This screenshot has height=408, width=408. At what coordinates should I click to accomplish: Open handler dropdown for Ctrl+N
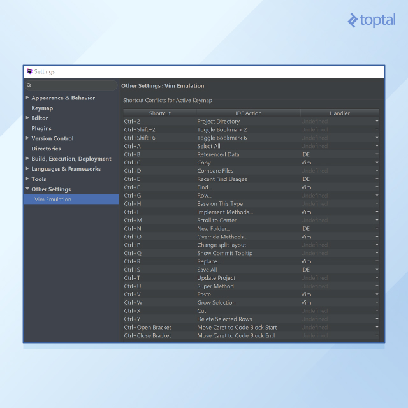point(377,228)
